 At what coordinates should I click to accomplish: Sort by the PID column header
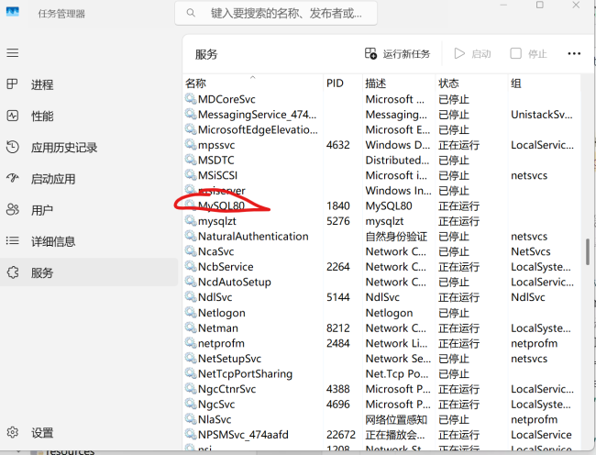[343, 83]
